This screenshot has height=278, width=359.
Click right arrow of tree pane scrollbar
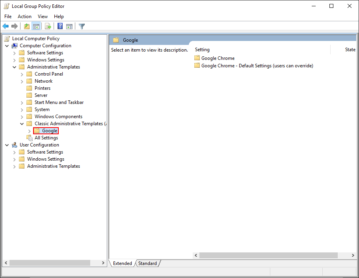point(103,263)
